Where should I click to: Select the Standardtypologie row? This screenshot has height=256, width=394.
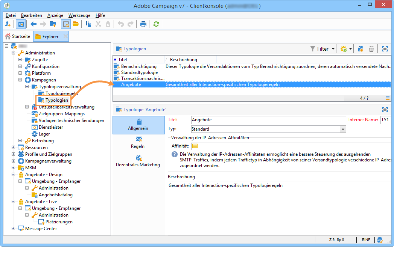click(x=252, y=72)
